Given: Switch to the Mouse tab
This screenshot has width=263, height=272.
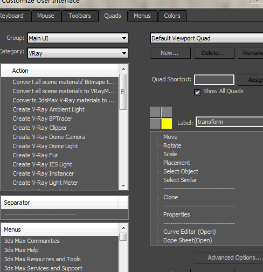Looking at the screenshot, I should click(x=46, y=16).
